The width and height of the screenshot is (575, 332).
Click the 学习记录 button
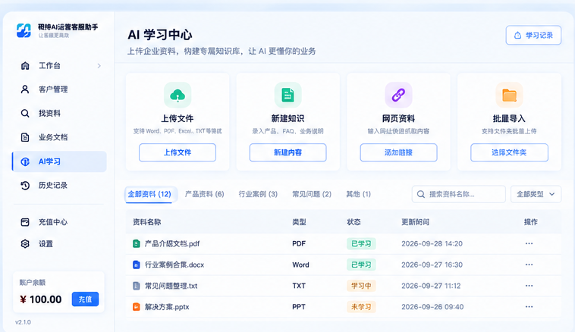pos(533,35)
